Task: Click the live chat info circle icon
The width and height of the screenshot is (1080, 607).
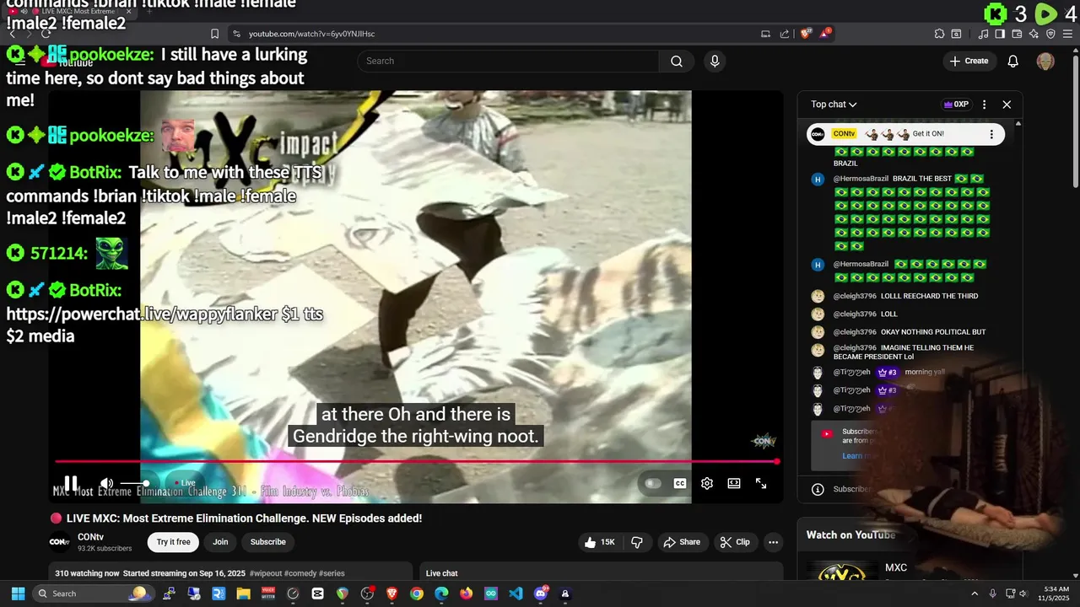Action: tap(818, 489)
